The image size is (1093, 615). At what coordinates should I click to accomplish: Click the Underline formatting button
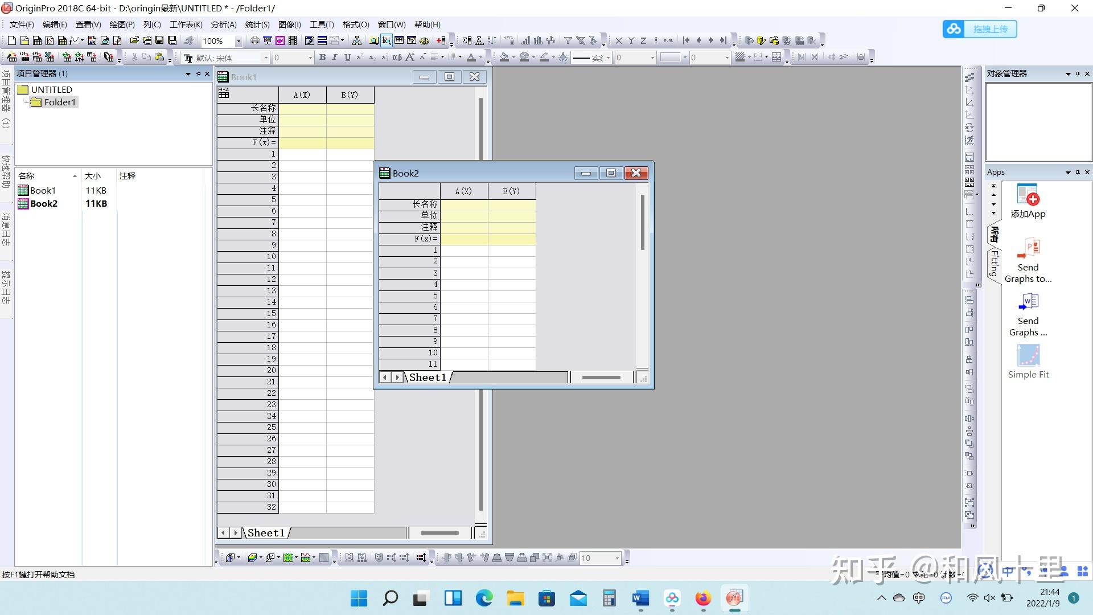[x=347, y=57]
